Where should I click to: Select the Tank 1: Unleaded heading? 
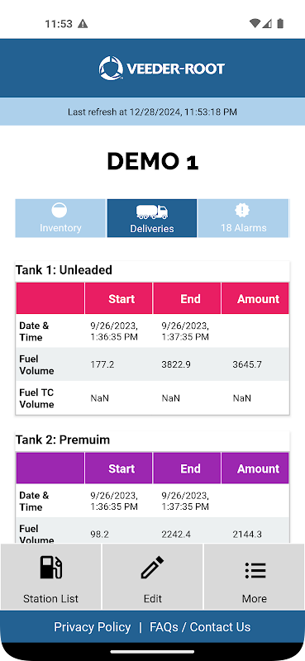pos(64,270)
